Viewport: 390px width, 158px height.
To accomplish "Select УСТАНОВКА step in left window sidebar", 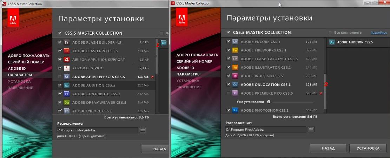I will (19, 81).
